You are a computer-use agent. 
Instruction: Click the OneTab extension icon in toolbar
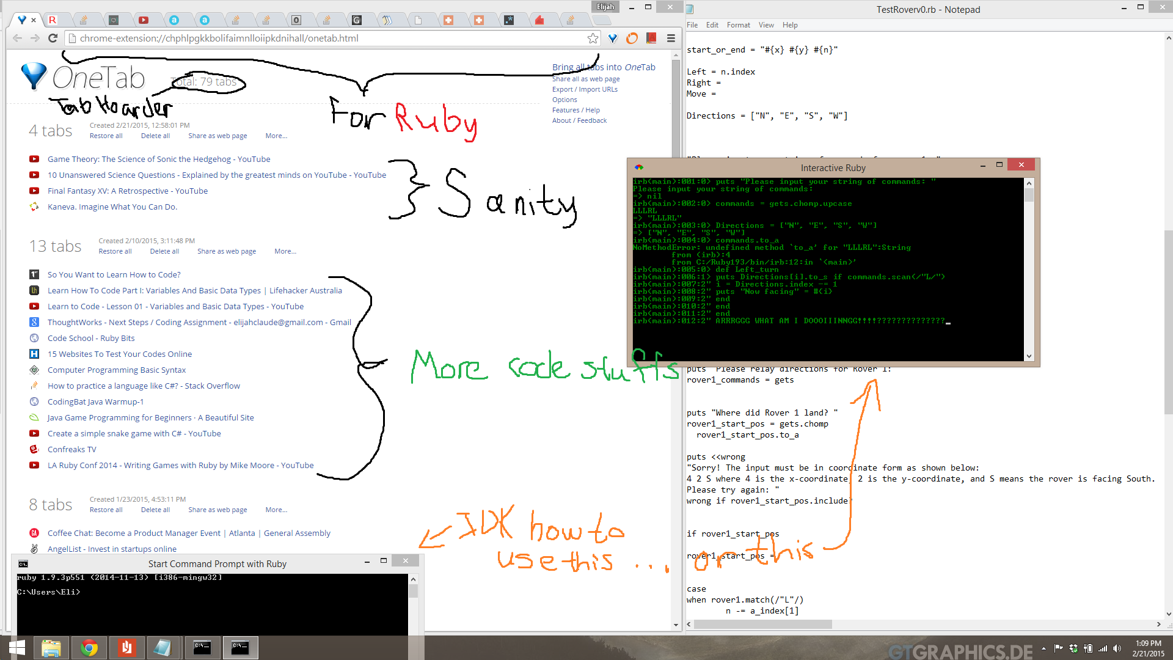tap(613, 38)
